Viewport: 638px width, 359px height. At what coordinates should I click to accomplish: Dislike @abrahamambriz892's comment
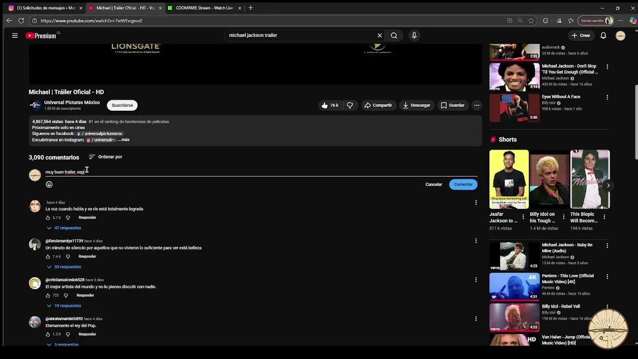click(68, 334)
